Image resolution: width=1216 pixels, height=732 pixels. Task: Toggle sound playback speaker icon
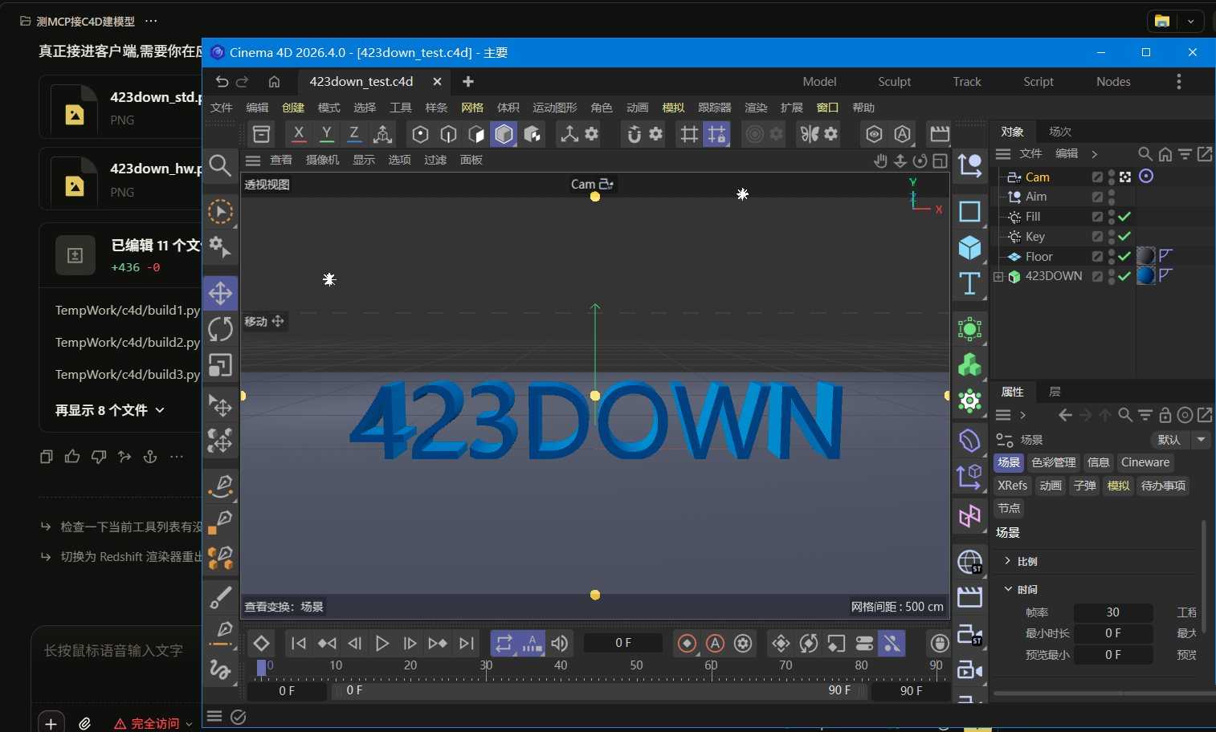pos(560,643)
